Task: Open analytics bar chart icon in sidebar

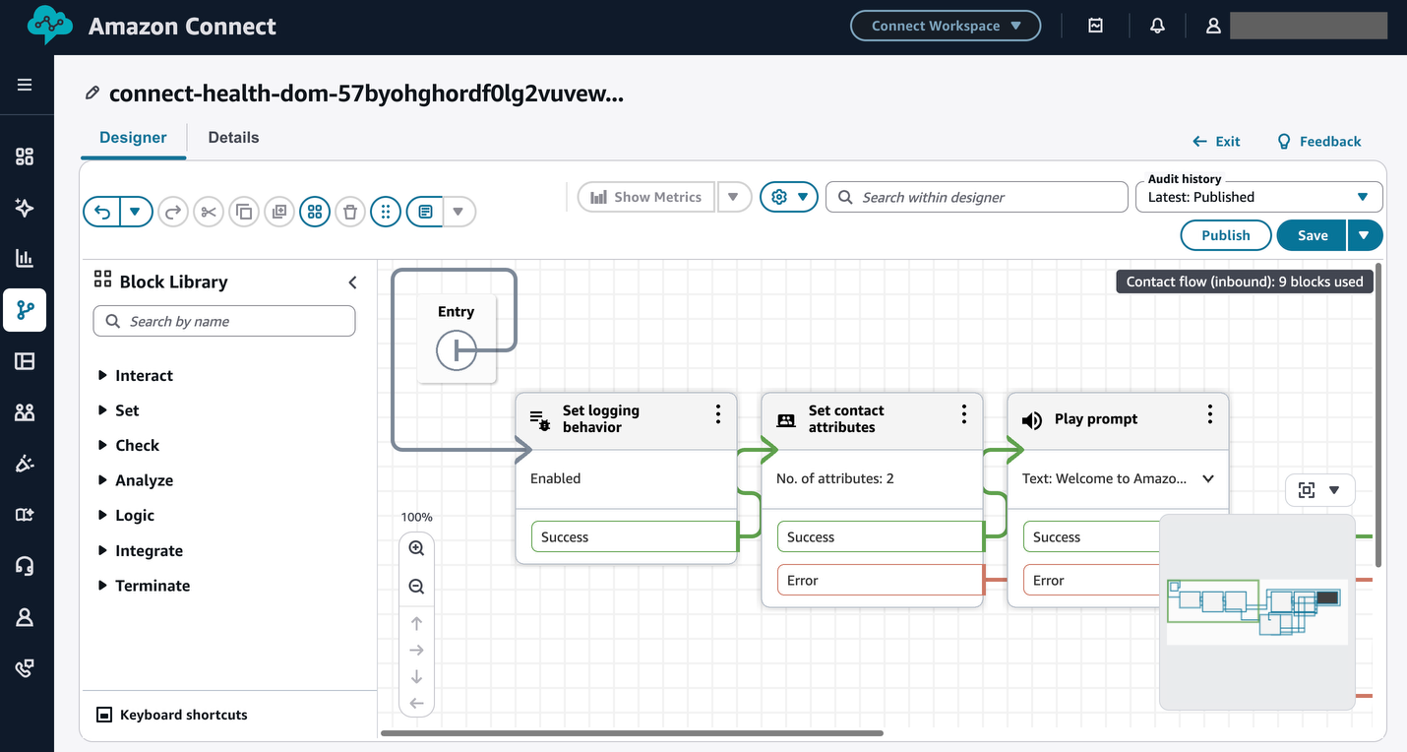Action: (x=25, y=259)
